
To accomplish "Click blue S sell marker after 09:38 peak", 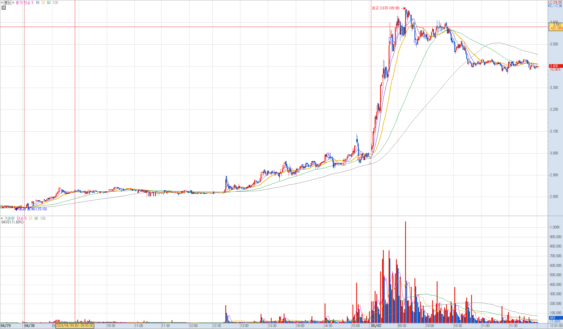I will point(416,42).
